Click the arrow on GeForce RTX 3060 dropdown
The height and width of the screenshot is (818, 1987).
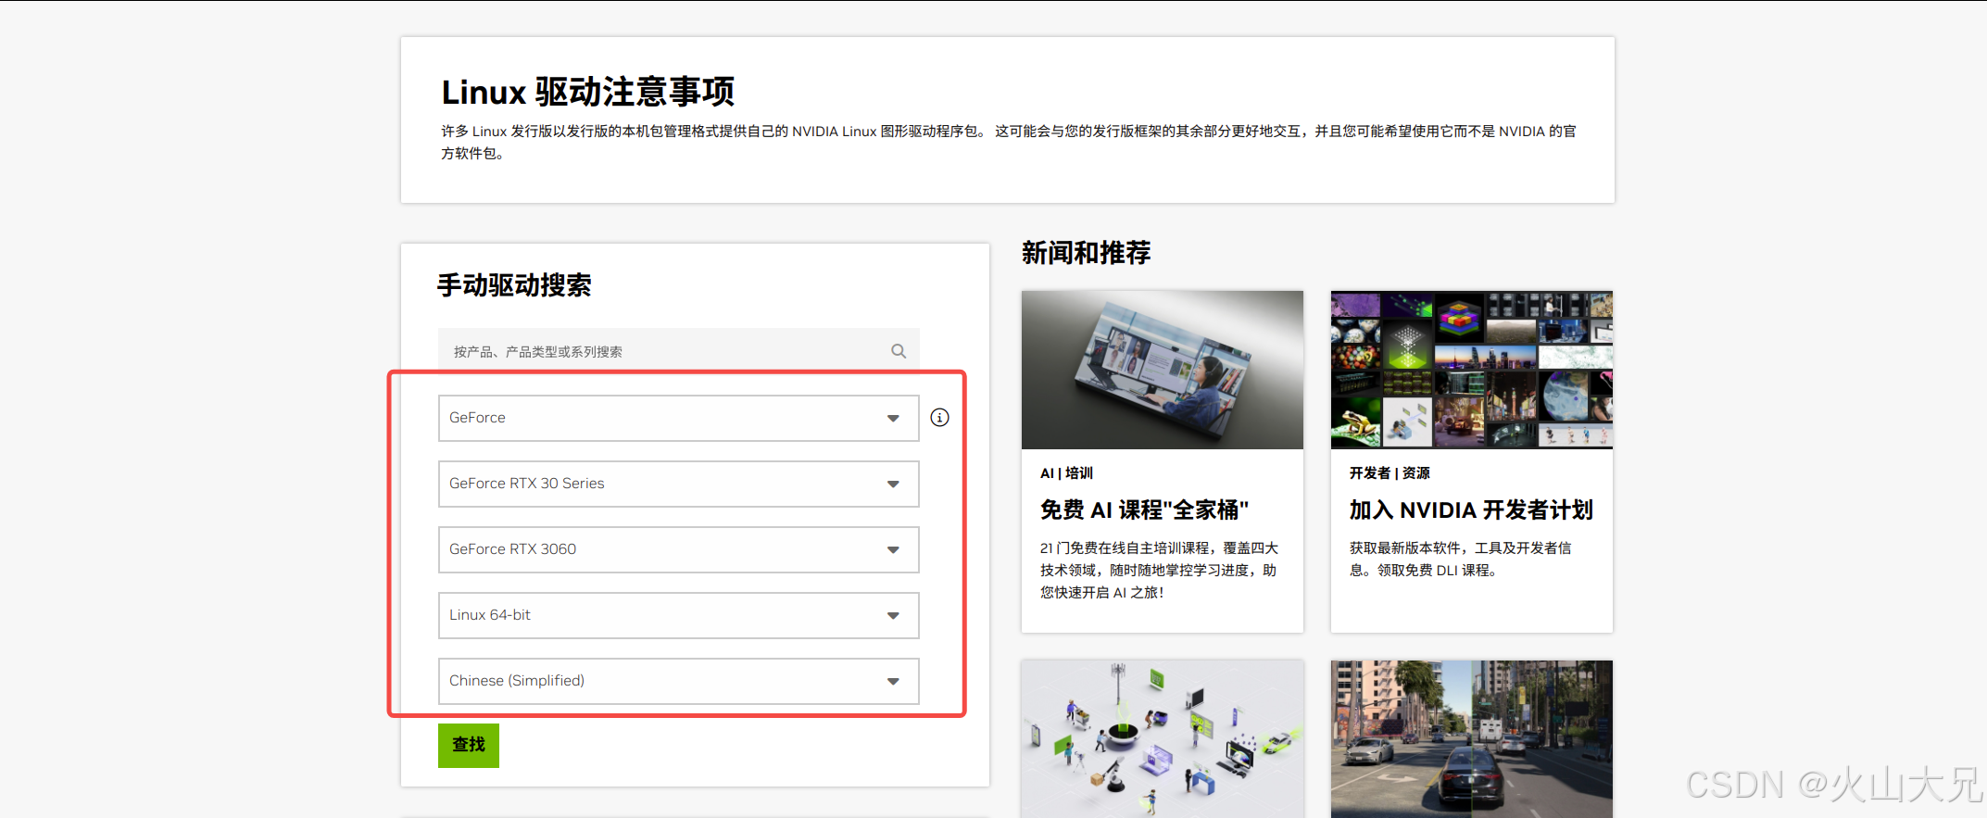(x=893, y=550)
